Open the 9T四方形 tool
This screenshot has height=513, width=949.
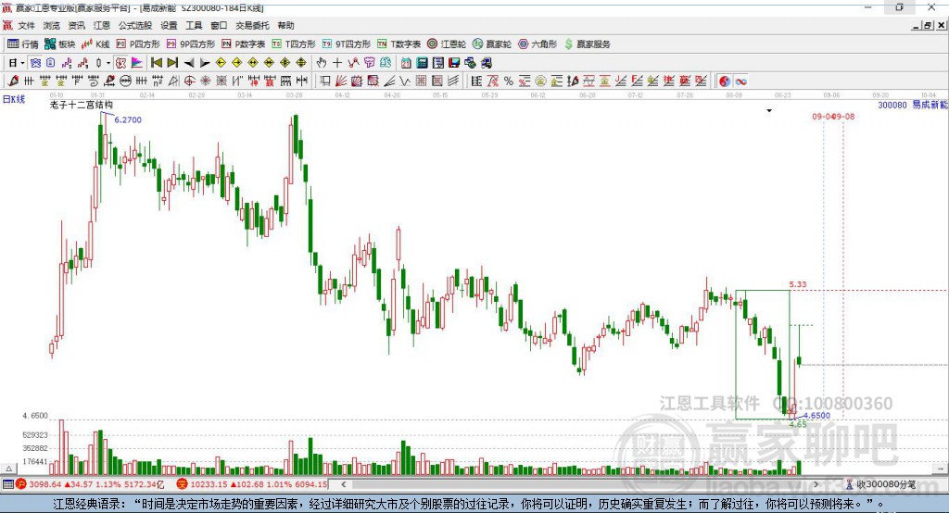pyautogui.click(x=347, y=44)
